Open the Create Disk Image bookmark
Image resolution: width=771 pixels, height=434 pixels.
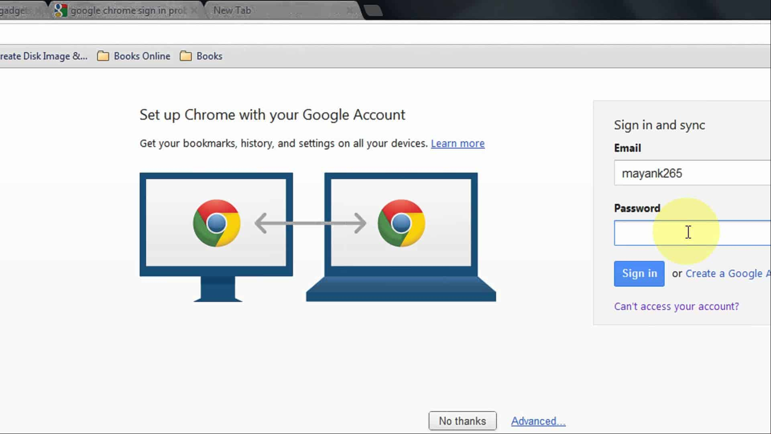coord(43,56)
